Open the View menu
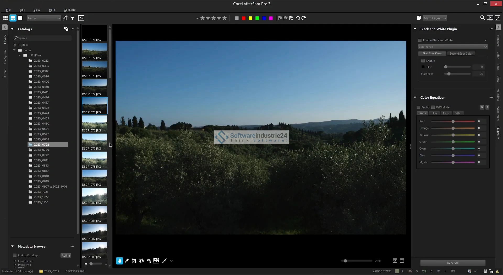Image resolution: width=503 pixels, height=275 pixels. [37, 10]
